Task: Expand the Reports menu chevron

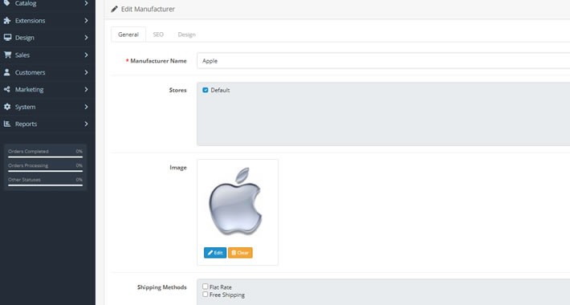Action: point(86,124)
